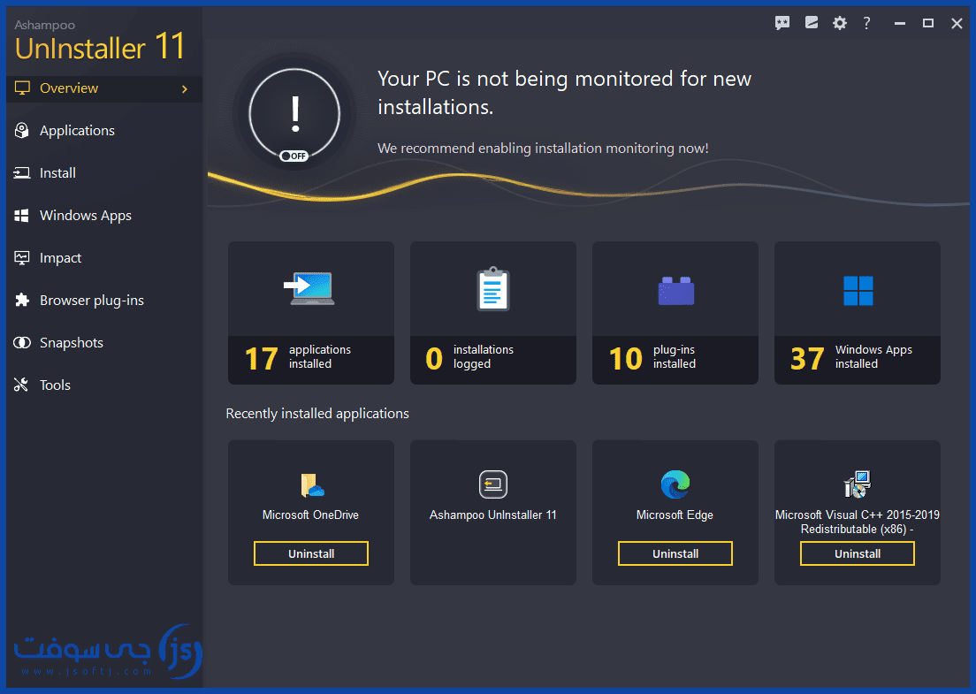Click the blue Windows Apps tile icon
Viewport: 976px width, 694px height.
click(858, 291)
